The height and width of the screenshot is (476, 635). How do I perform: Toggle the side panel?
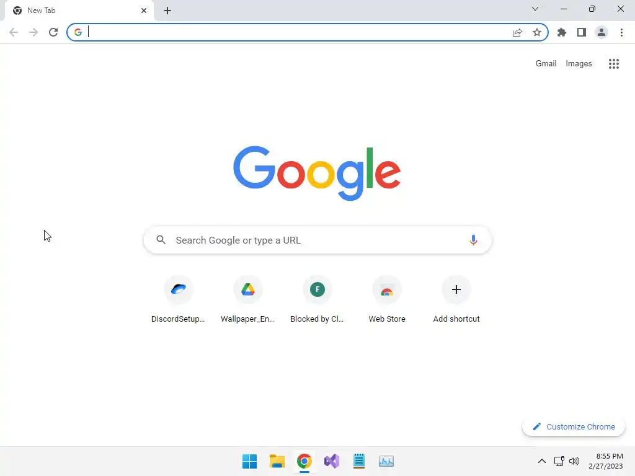pos(582,32)
